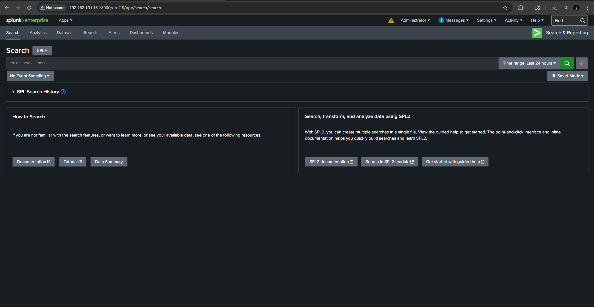The height and width of the screenshot is (307, 594).
Task: Click the Messages notification badge
Action: (441, 20)
